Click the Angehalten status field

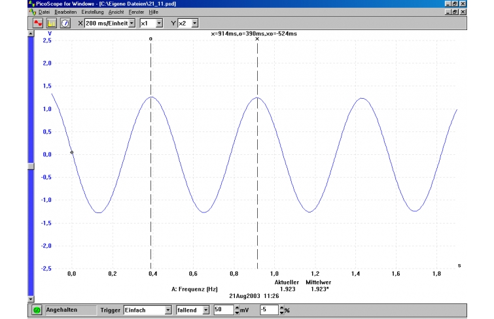(71, 311)
